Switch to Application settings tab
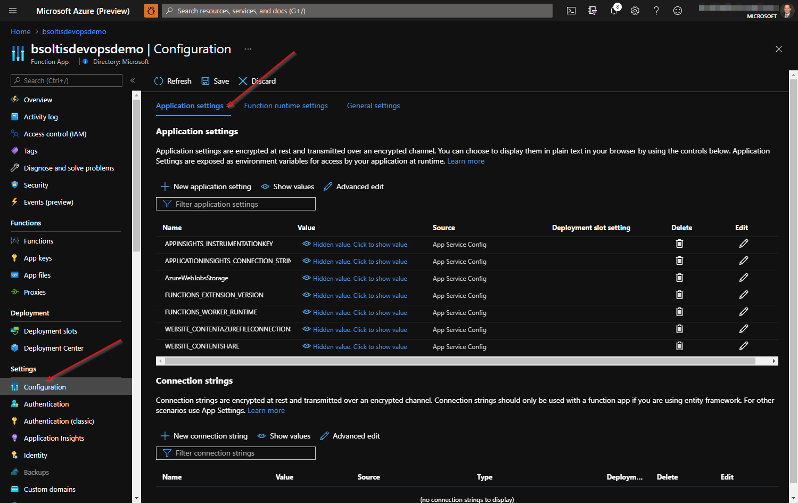Screen dimensions: 798x503 pyautogui.click(x=190, y=106)
